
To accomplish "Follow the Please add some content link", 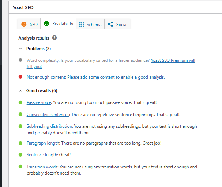I will 116,77.
